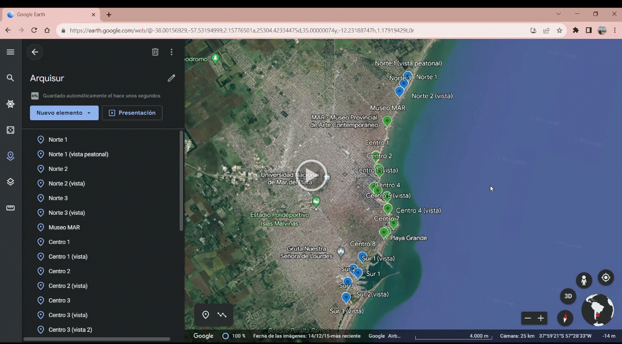Image resolution: width=622 pixels, height=344 pixels.
Task: Click the Gruta Nuestra Señora de Lourdes label
Action: coord(307,252)
